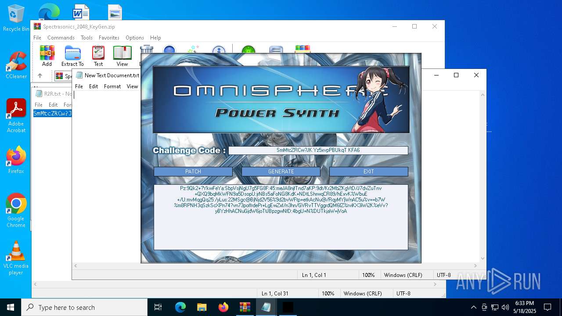Click Ln 1, Col 1 in the New Text Document status bar
This screenshot has width=562, height=316.
click(x=314, y=275)
